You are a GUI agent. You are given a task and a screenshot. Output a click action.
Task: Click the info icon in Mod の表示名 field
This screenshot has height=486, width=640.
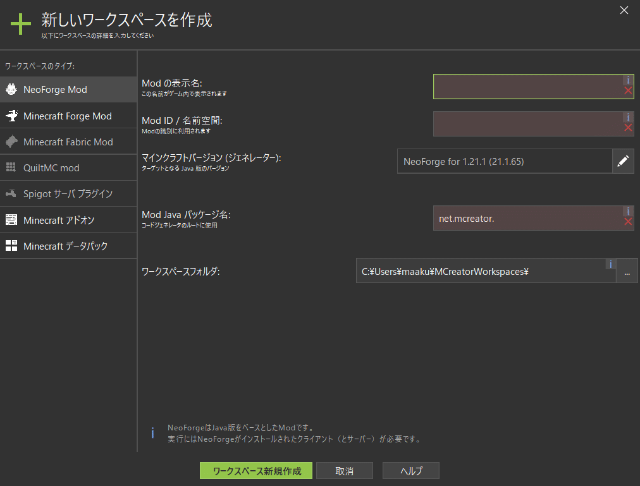(628, 80)
